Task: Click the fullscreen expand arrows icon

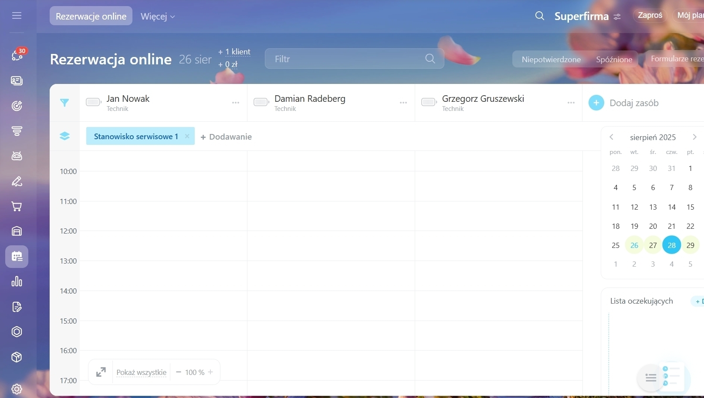Action: [x=101, y=372]
